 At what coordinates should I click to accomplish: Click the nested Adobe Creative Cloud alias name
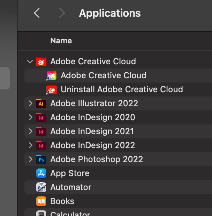click(x=104, y=75)
